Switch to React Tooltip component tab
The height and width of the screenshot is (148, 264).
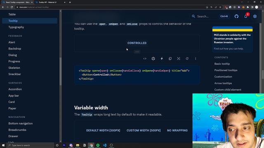17,2
